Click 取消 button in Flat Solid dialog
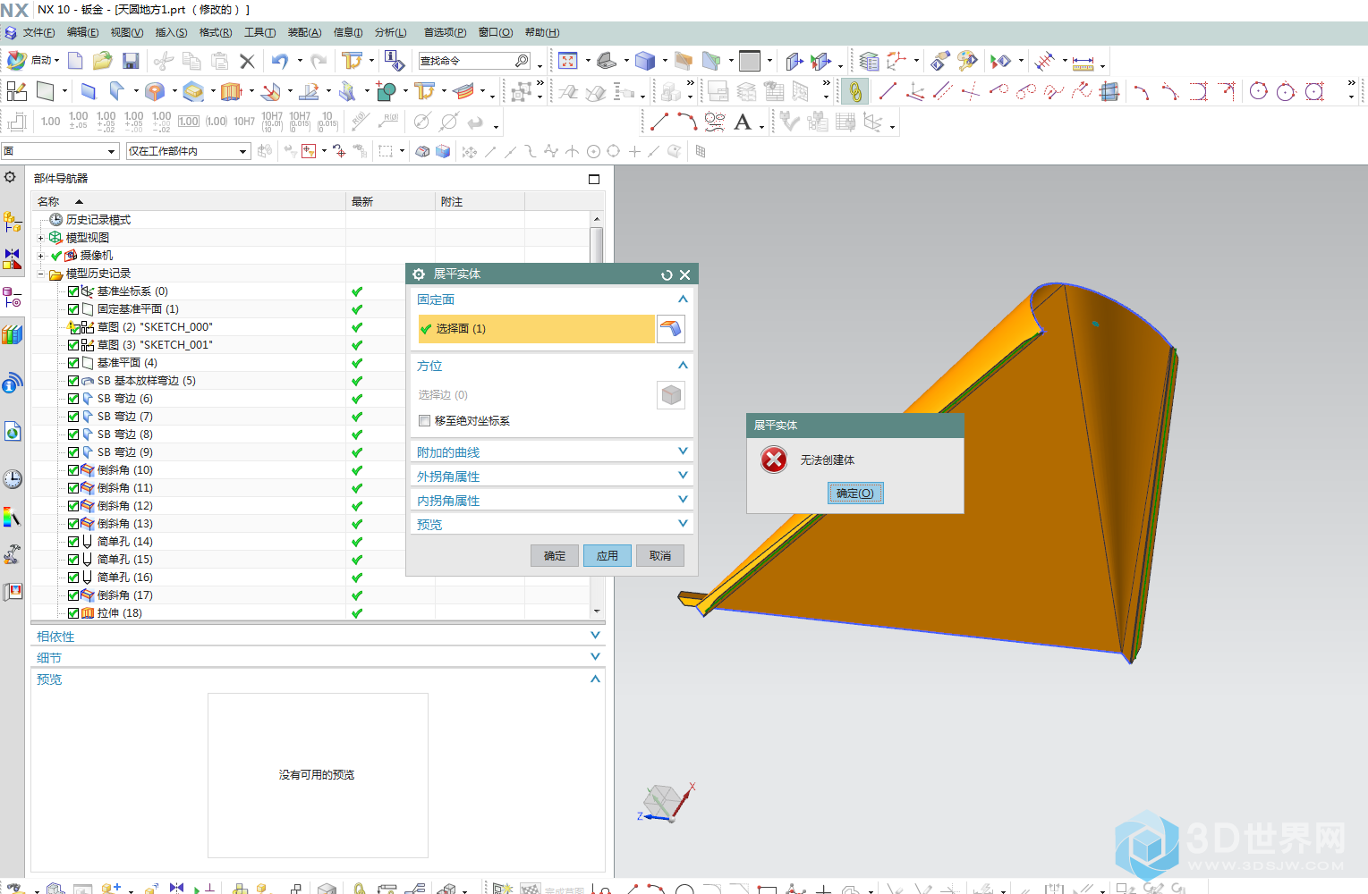The image size is (1368, 894). click(660, 556)
